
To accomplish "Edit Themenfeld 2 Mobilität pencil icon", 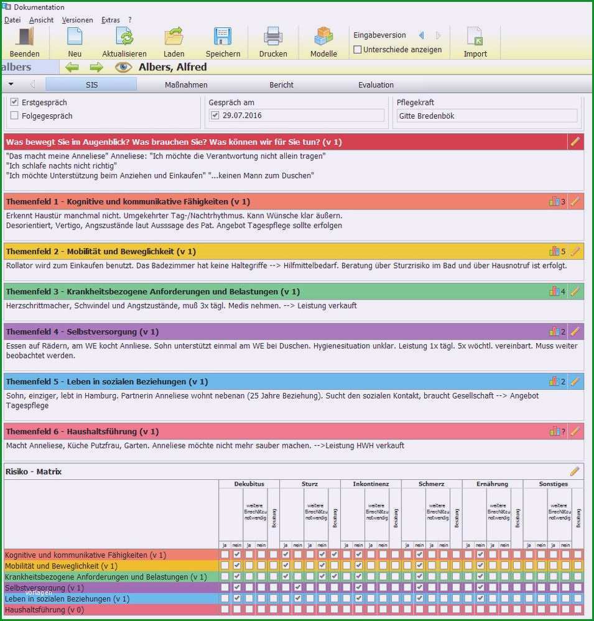I will (575, 251).
